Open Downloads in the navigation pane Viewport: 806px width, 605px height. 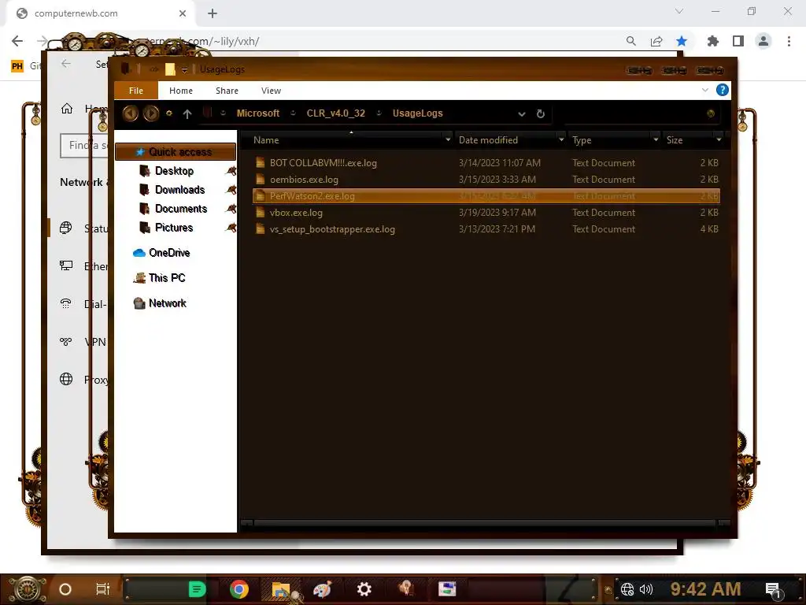(180, 190)
